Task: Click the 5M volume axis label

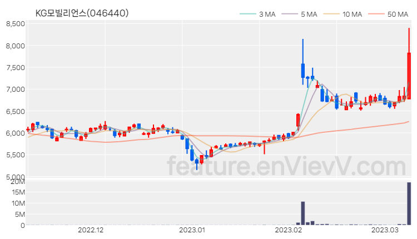Action: click(20, 215)
